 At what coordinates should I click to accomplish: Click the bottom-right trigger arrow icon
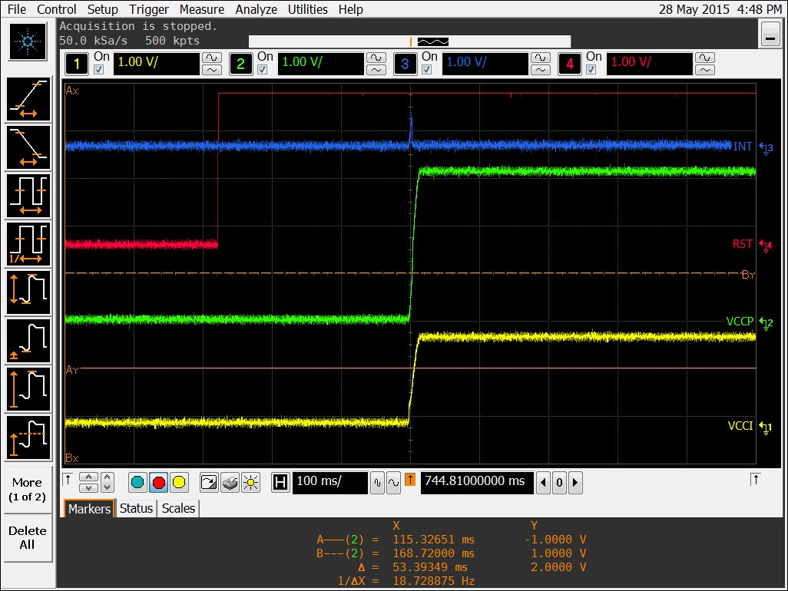pyautogui.click(x=755, y=480)
